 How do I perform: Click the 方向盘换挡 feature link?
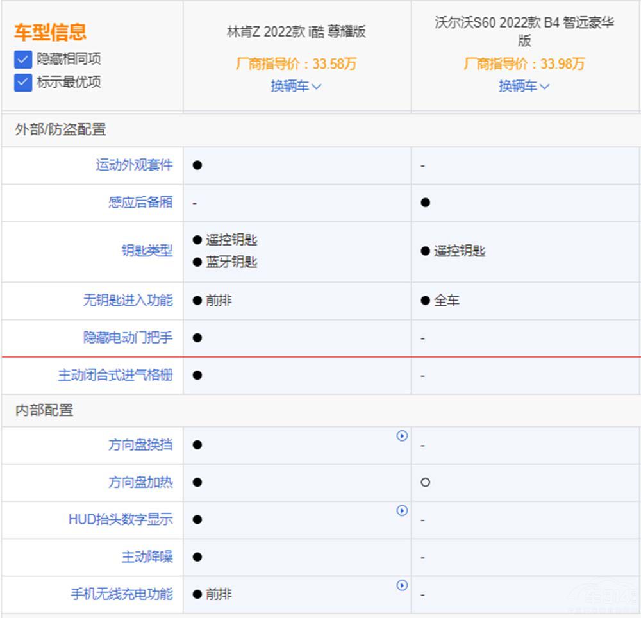140,445
